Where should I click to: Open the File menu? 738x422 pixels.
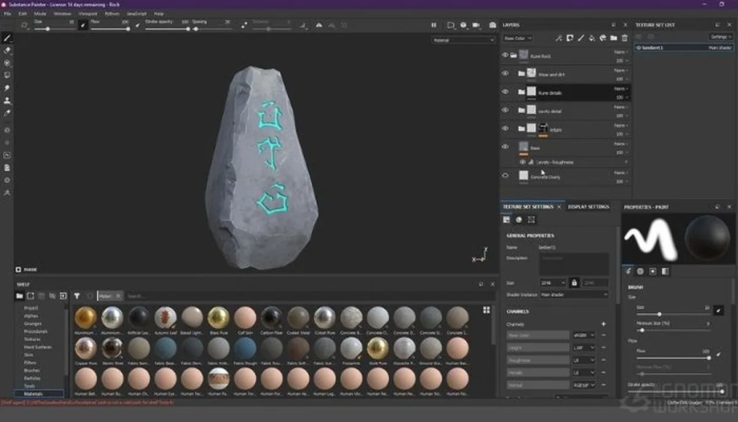pos(7,13)
